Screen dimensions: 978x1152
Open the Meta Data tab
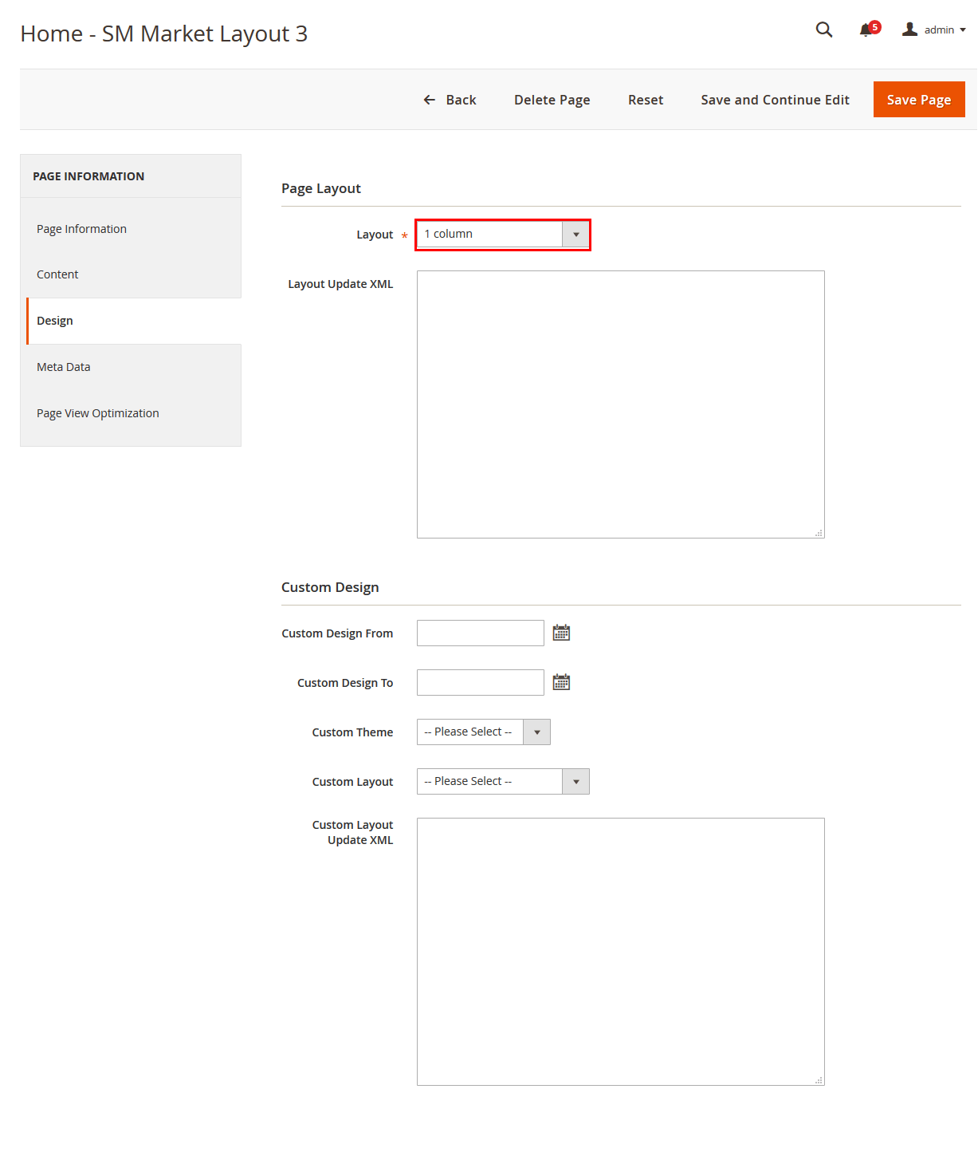[x=64, y=367]
